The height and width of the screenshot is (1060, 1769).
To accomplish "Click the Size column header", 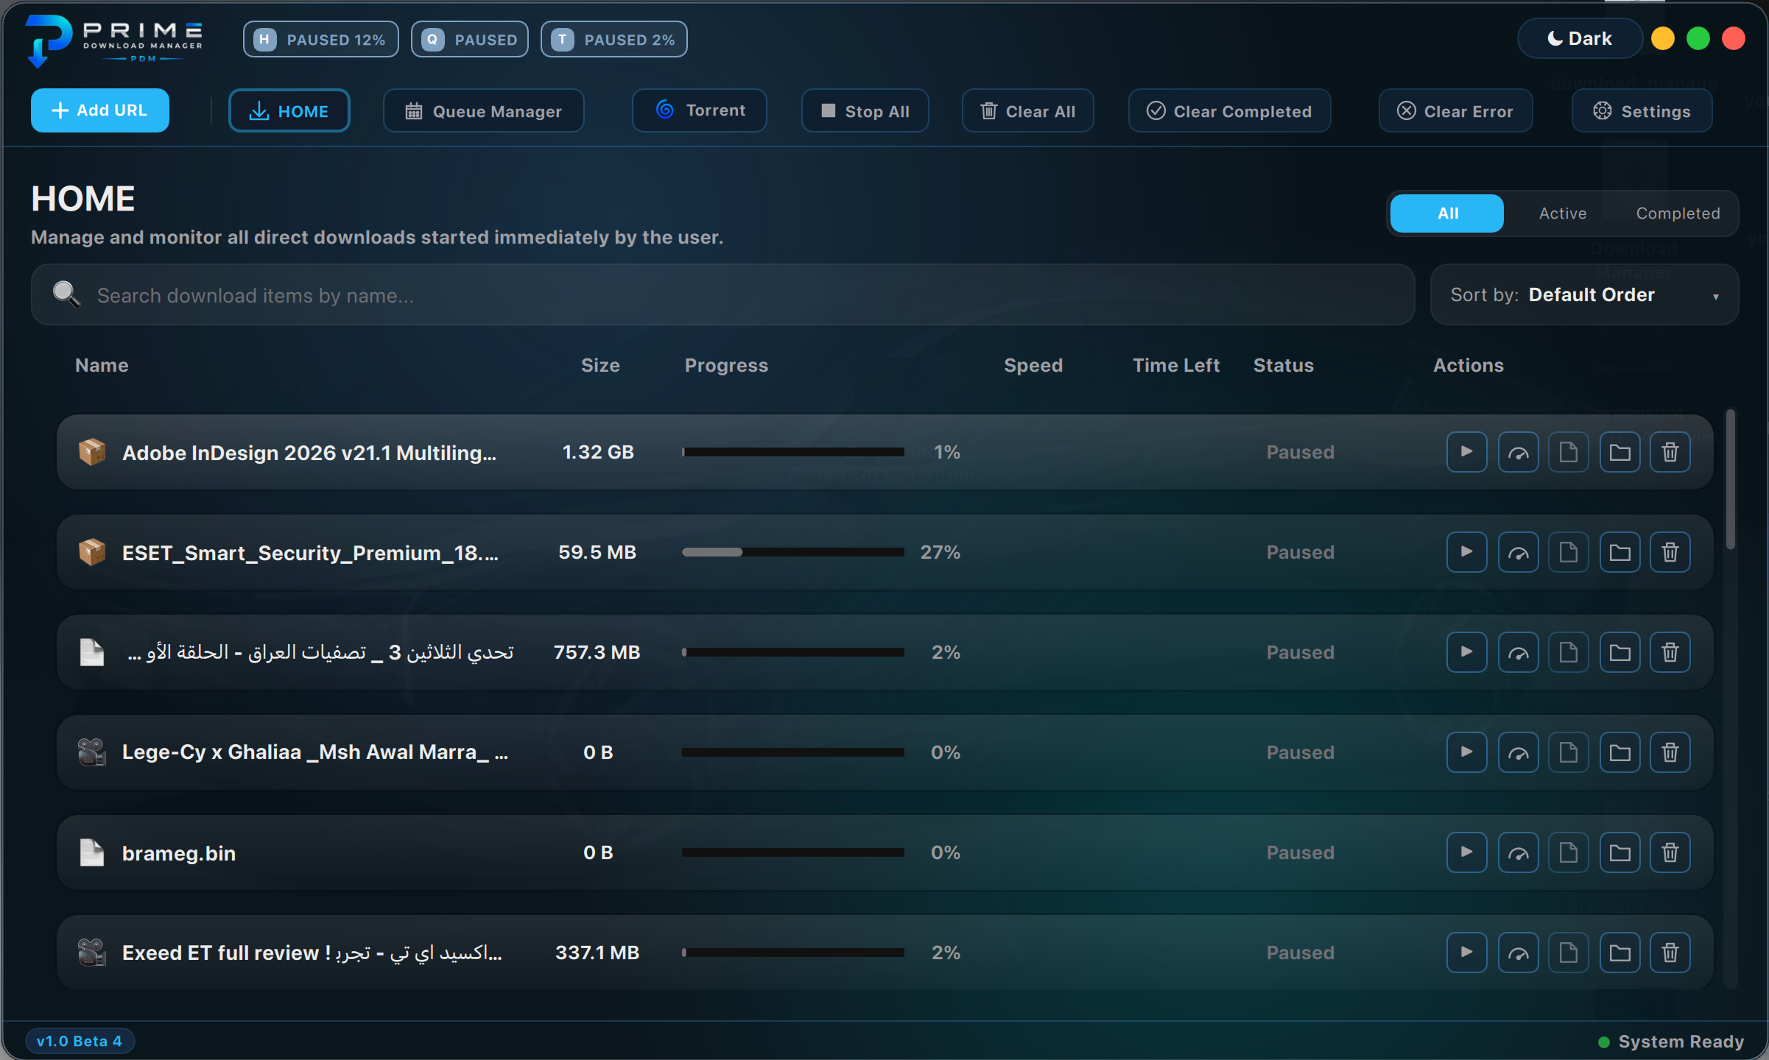I will [600, 365].
